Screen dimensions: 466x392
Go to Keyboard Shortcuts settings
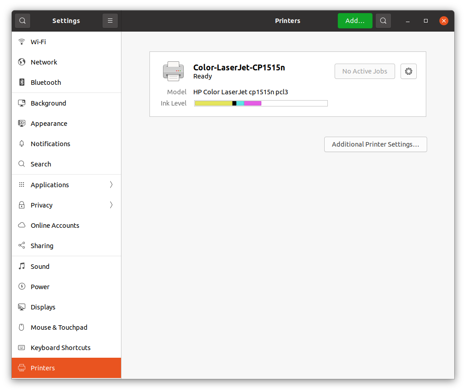click(61, 348)
